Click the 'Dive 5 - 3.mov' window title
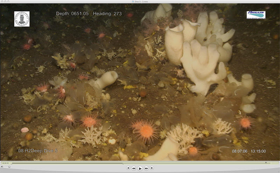This screenshot has height=173, width=280. click(x=141, y=2)
